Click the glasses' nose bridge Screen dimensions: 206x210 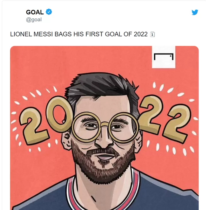point(105,124)
